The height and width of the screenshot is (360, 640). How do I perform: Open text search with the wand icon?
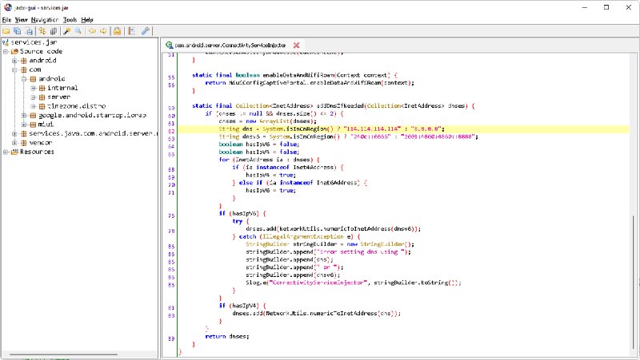[x=67, y=31]
